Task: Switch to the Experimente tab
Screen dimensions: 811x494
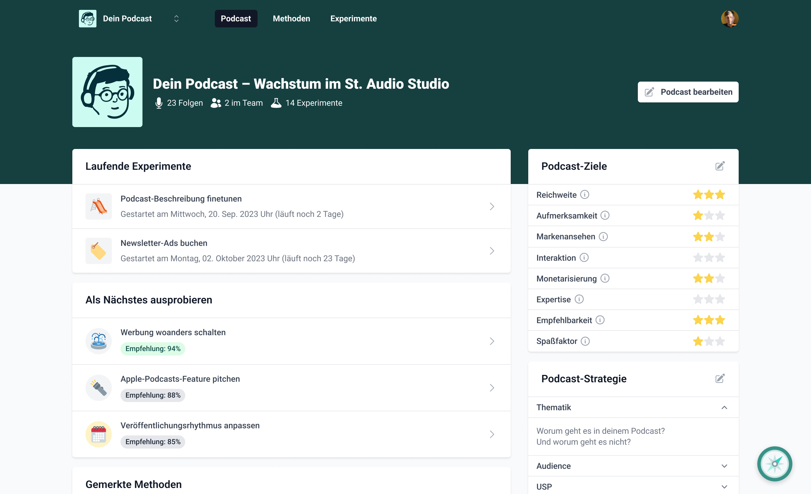Action: coord(353,19)
